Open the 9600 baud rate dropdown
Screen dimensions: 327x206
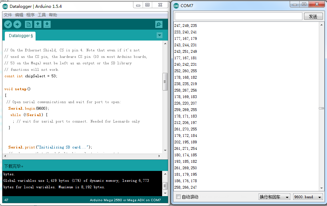click(308, 197)
